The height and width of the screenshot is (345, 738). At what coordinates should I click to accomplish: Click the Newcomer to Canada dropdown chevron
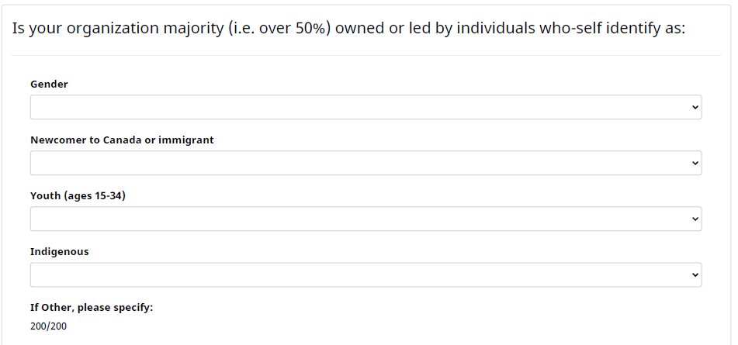(x=695, y=164)
